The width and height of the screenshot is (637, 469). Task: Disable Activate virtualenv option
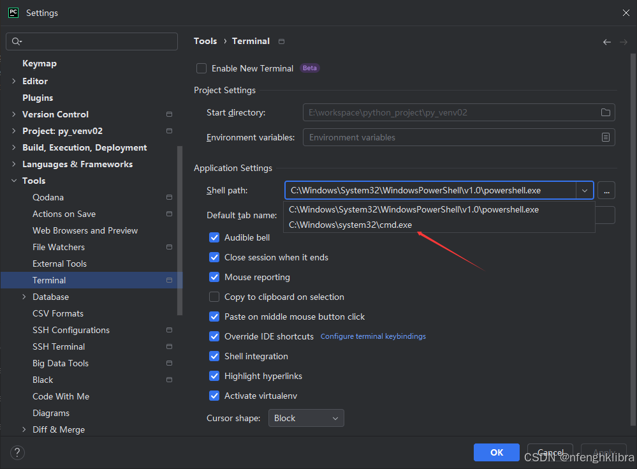[x=214, y=396]
